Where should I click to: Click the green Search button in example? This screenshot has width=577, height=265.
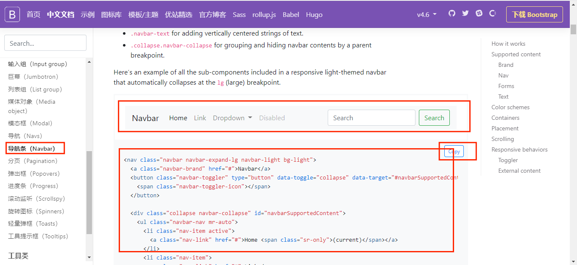point(434,118)
